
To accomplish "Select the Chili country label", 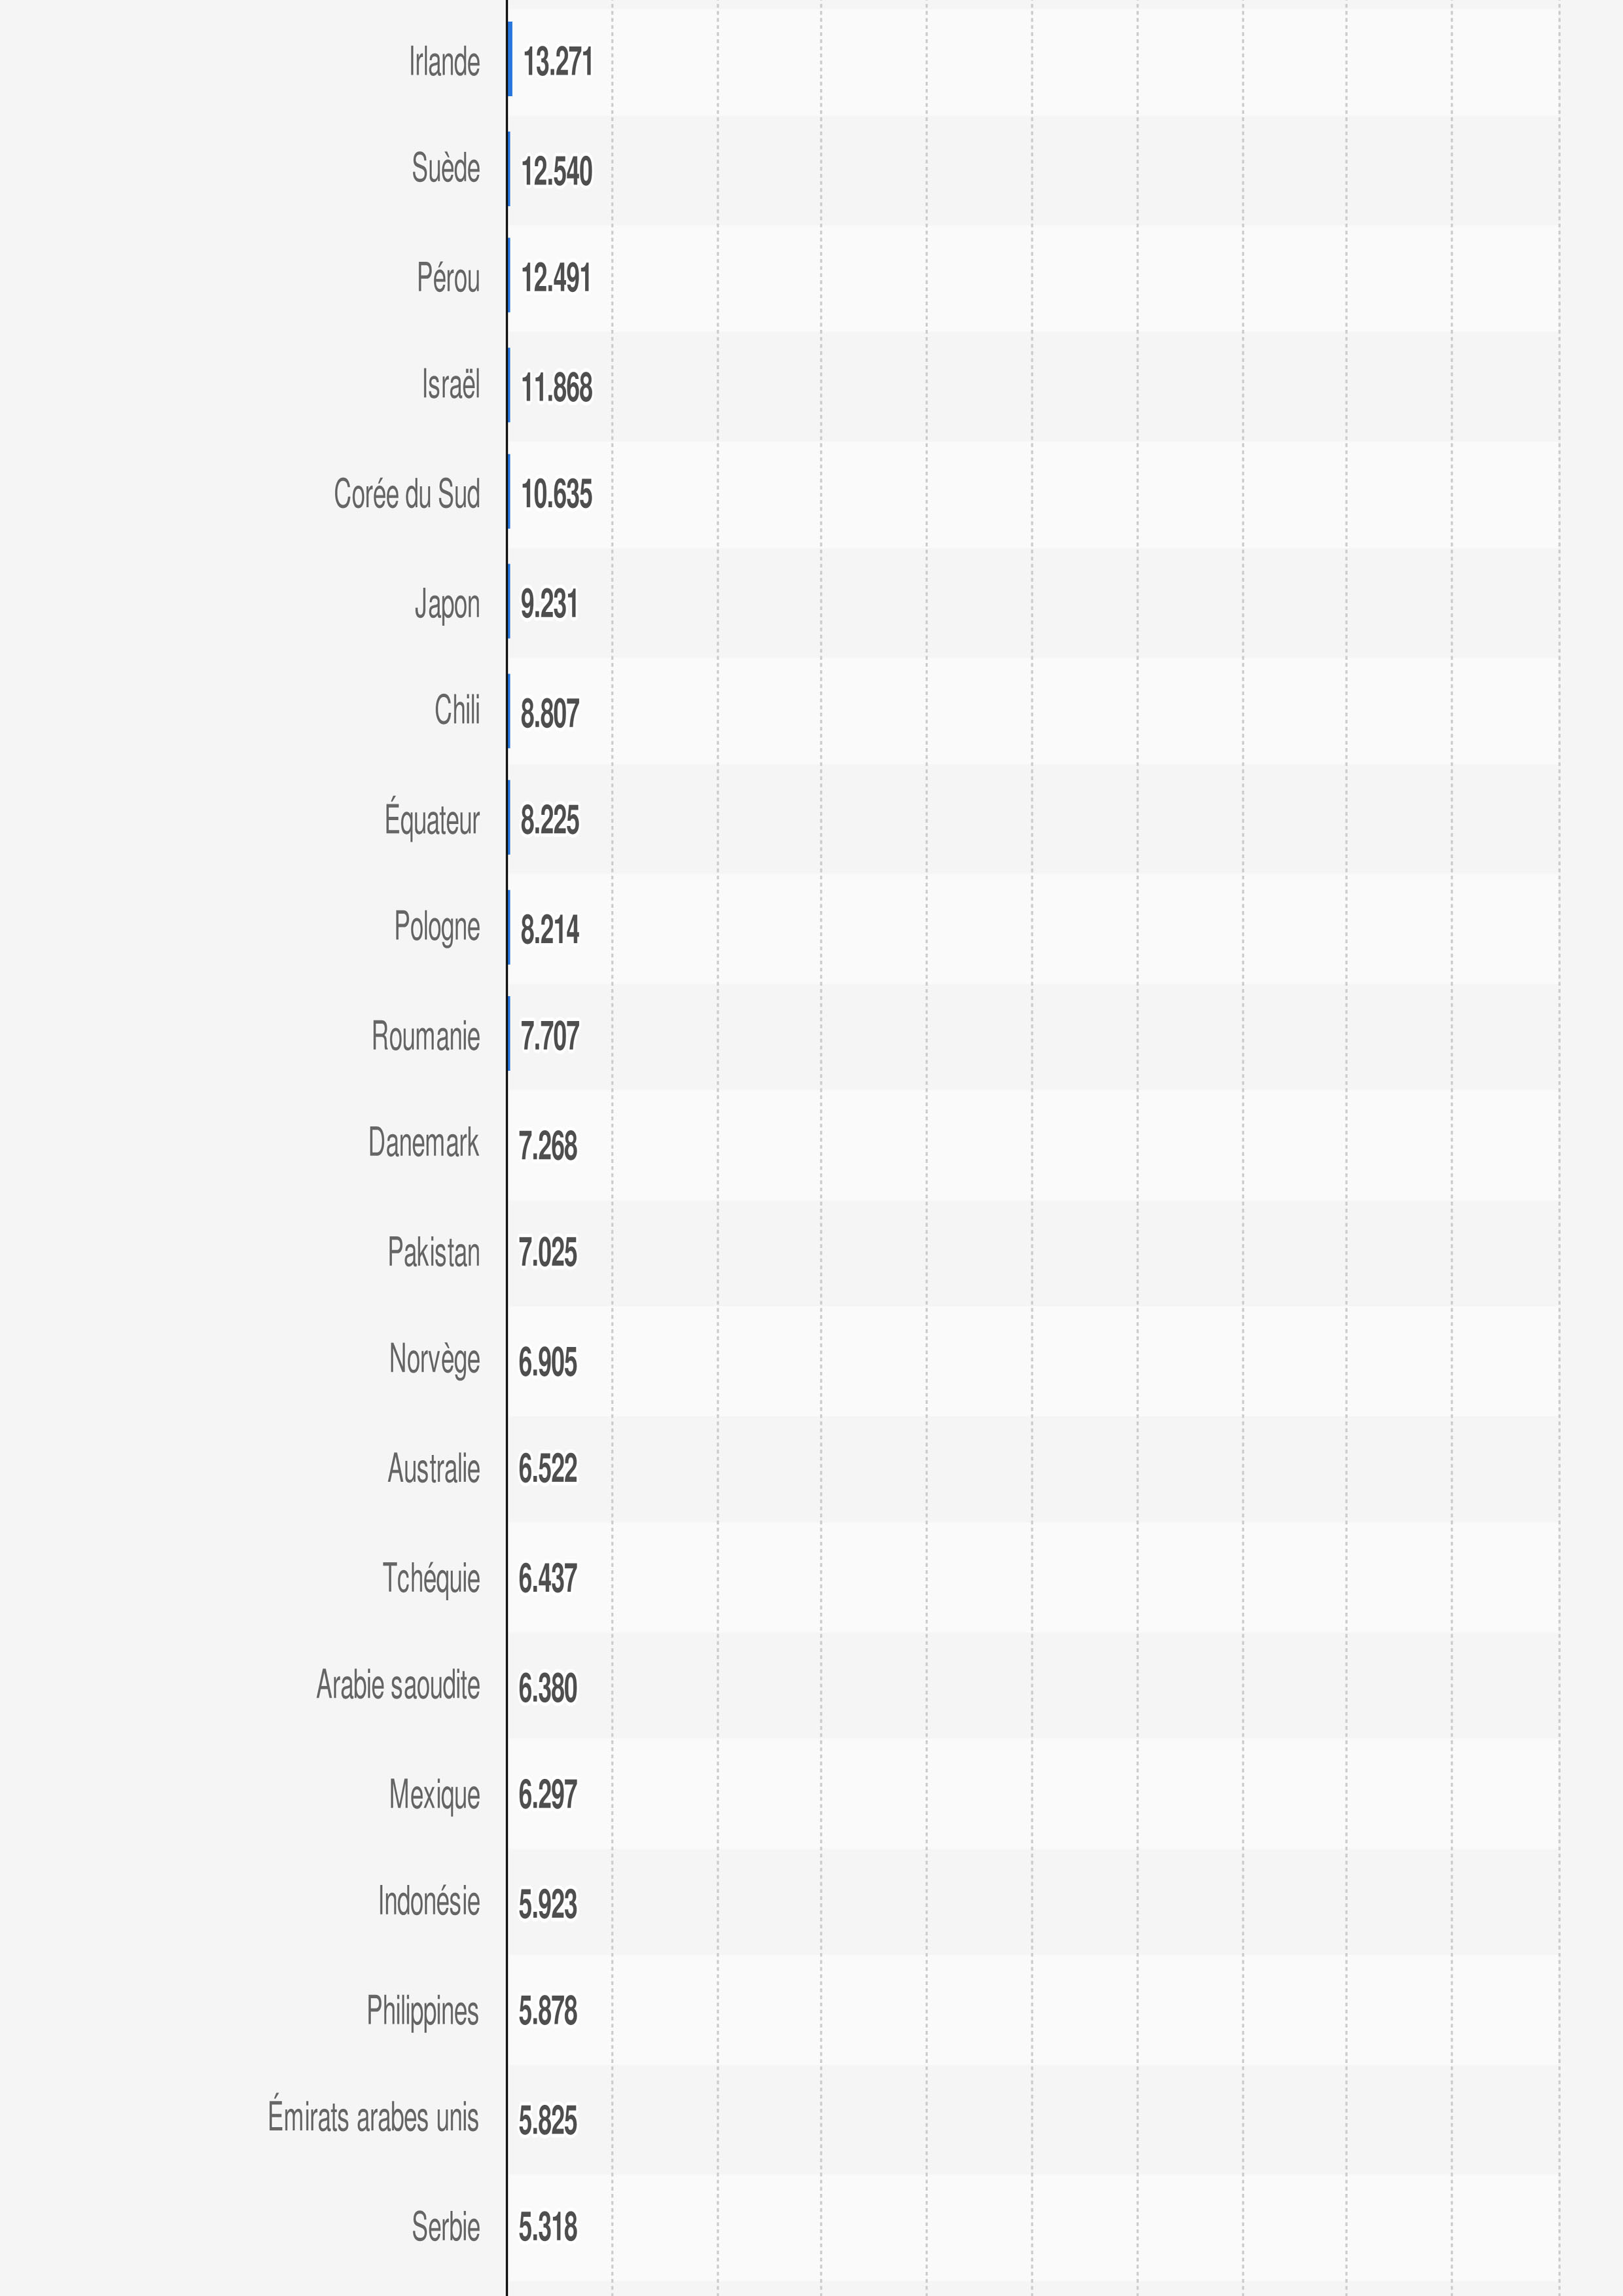I will coord(457,710).
